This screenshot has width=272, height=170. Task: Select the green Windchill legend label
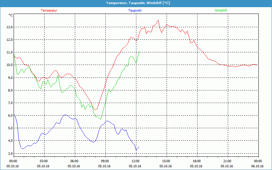tap(221, 11)
